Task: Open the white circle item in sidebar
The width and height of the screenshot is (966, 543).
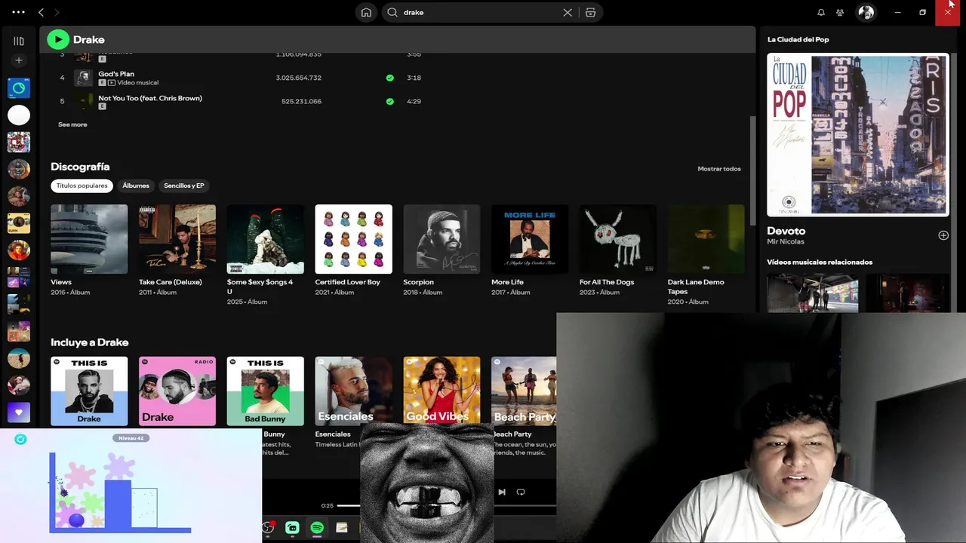Action: tap(19, 115)
